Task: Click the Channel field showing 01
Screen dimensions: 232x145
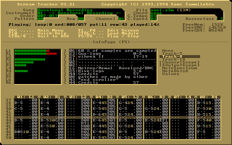Action: coord(121,19)
